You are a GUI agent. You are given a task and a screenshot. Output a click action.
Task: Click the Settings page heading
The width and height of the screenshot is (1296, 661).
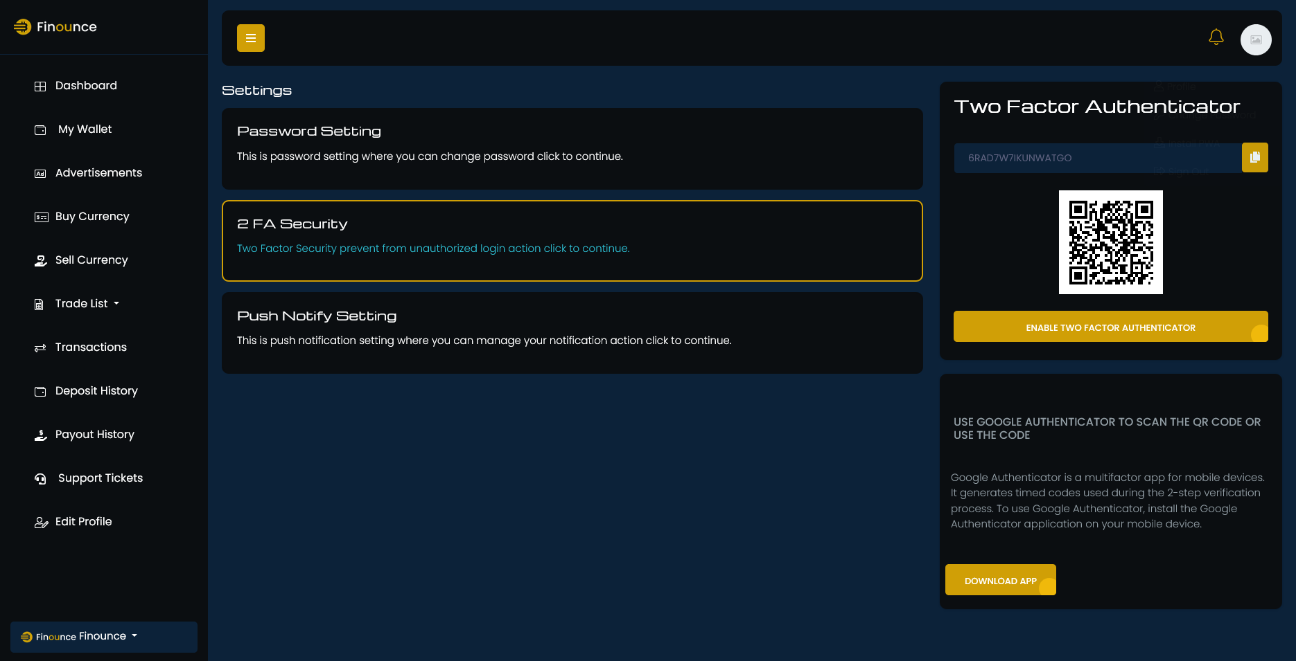(x=256, y=91)
